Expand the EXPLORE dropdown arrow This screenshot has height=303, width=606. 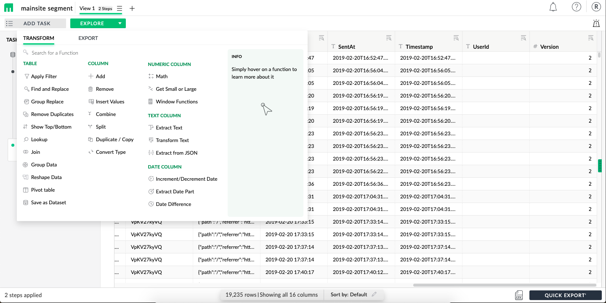coord(120,24)
